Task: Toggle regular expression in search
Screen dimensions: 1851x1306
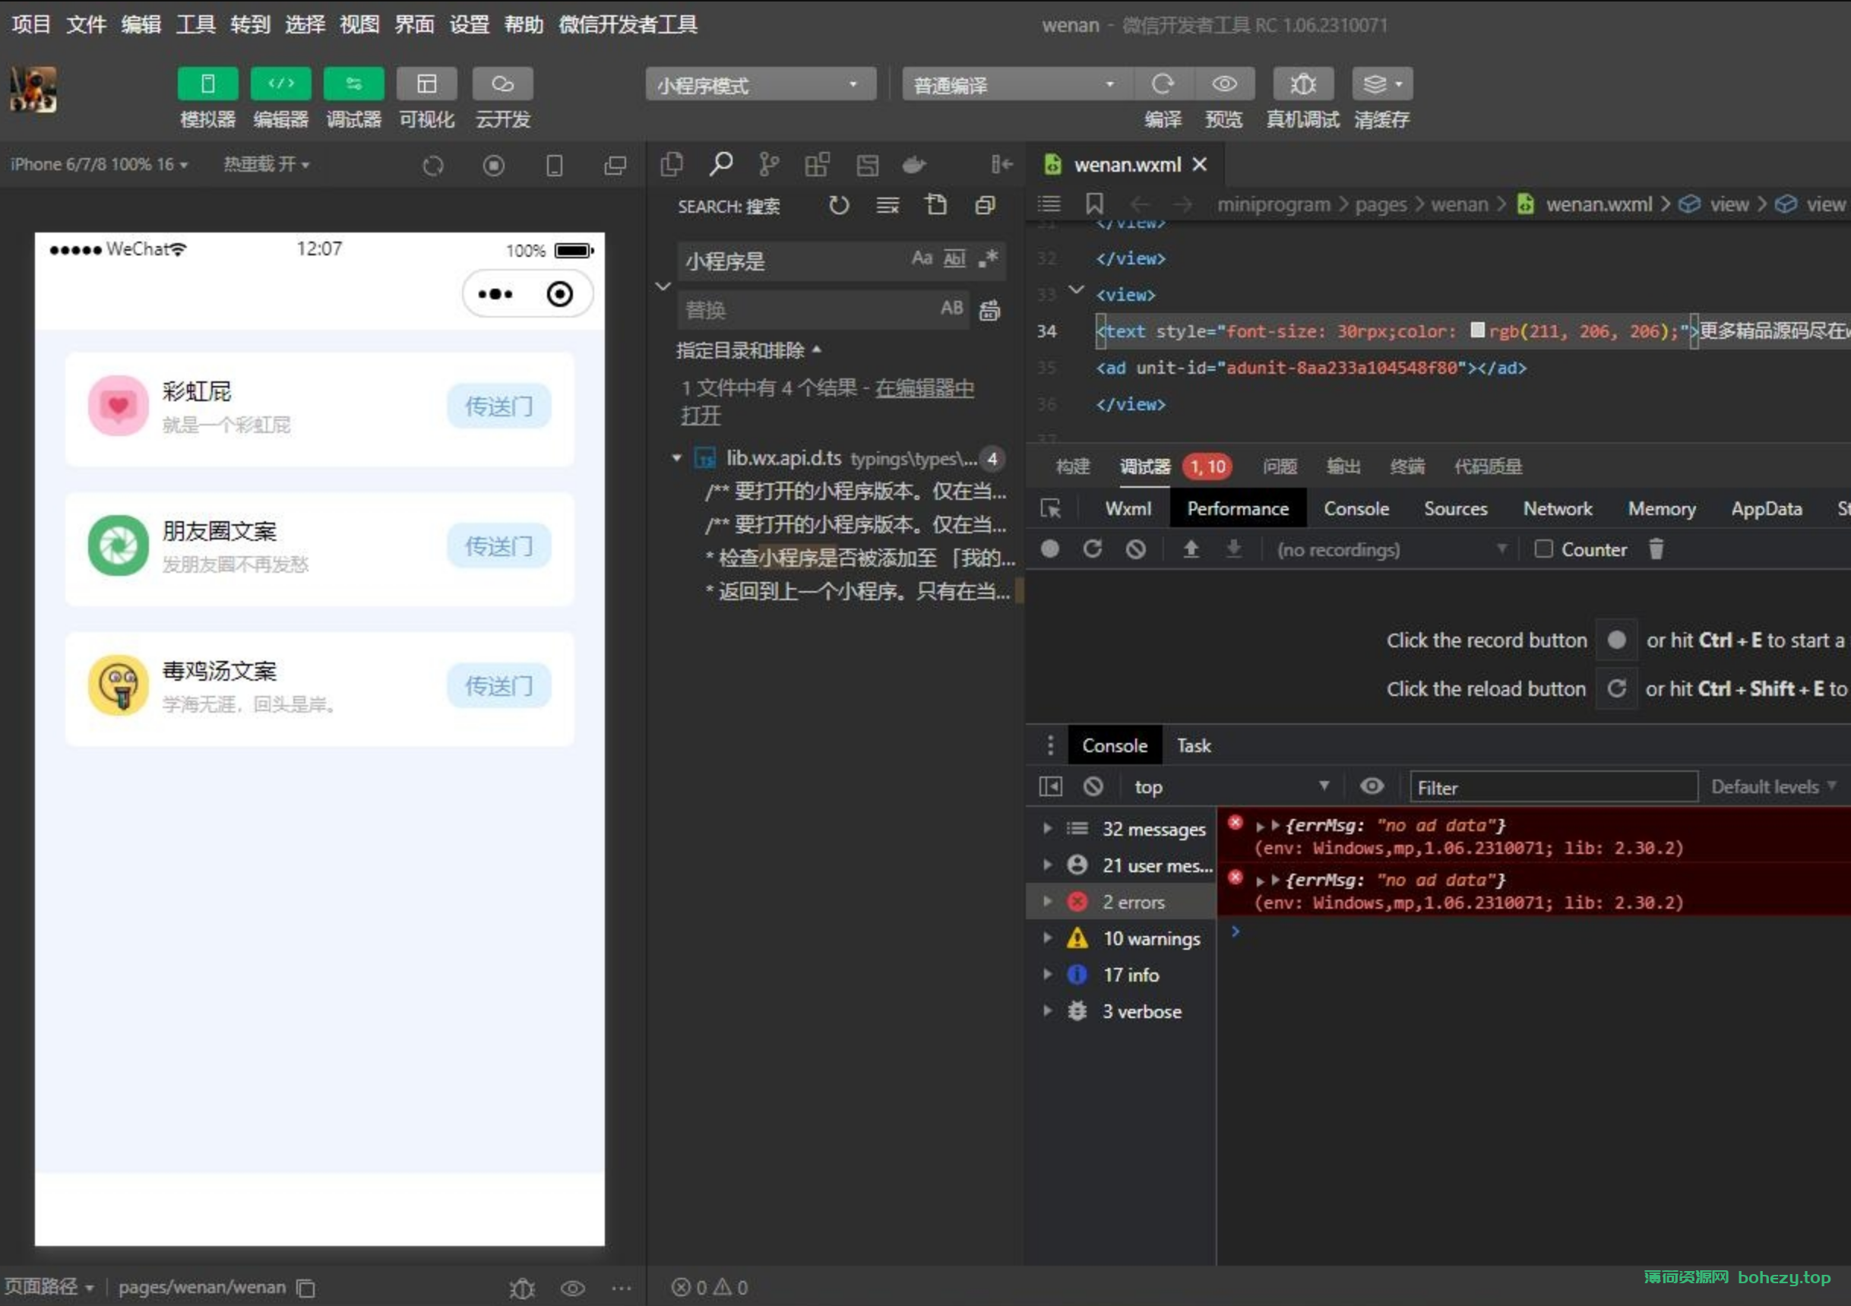Action: (988, 259)
